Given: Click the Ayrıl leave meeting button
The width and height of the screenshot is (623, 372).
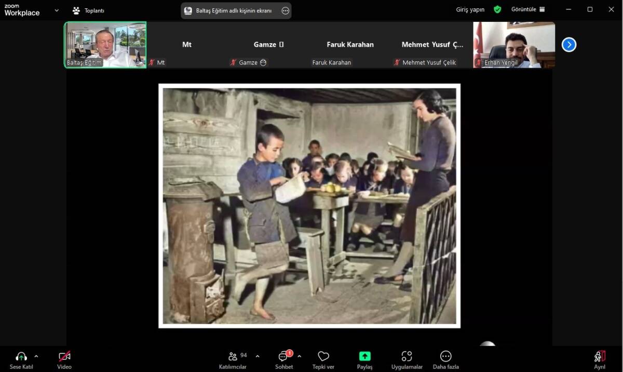Looking at the screenshot, I should click(x=600, y=356).
